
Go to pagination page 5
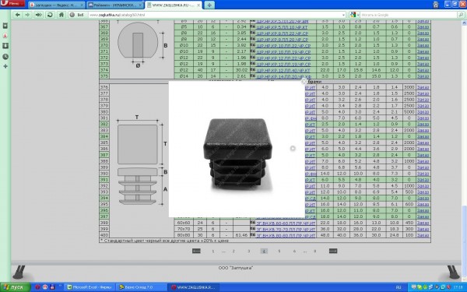click(279, 252)
